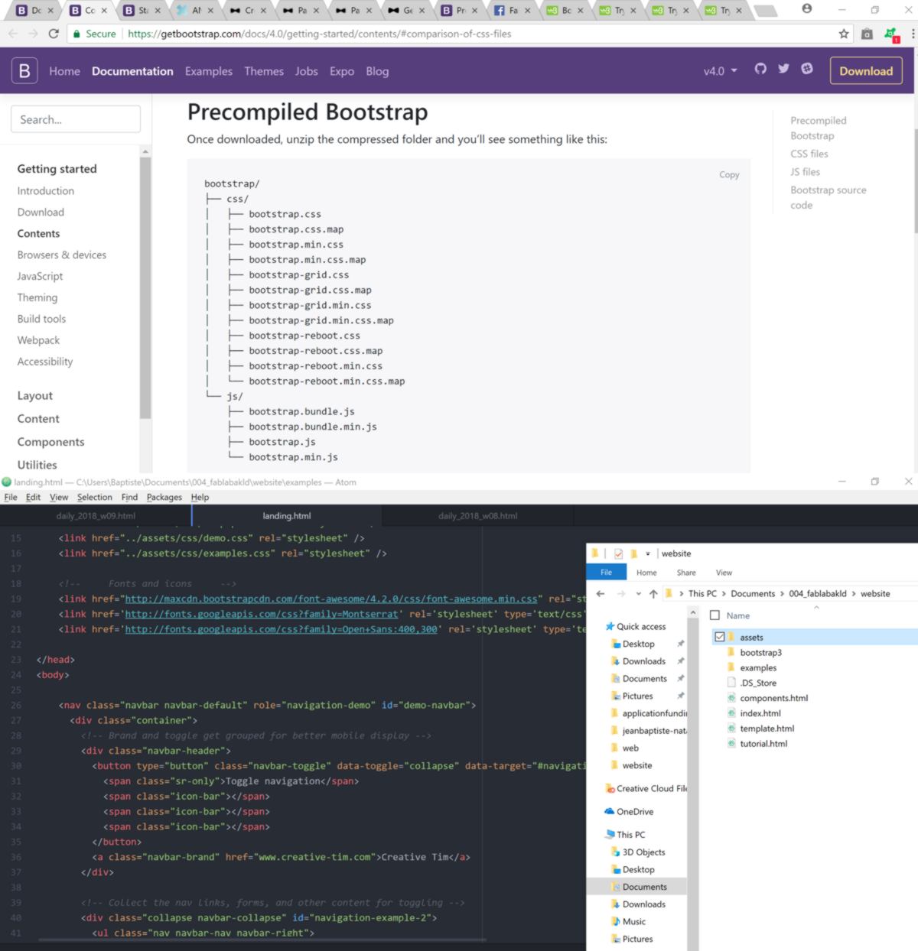
Task: Uncheck the assets folder checkbox
Action: click(720, 637)
